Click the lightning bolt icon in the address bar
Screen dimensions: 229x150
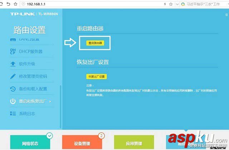(165, 4)
